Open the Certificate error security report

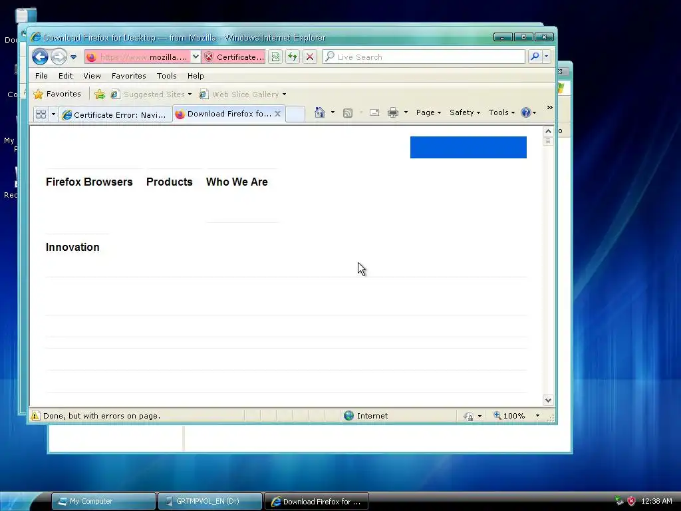pos(233,57)
